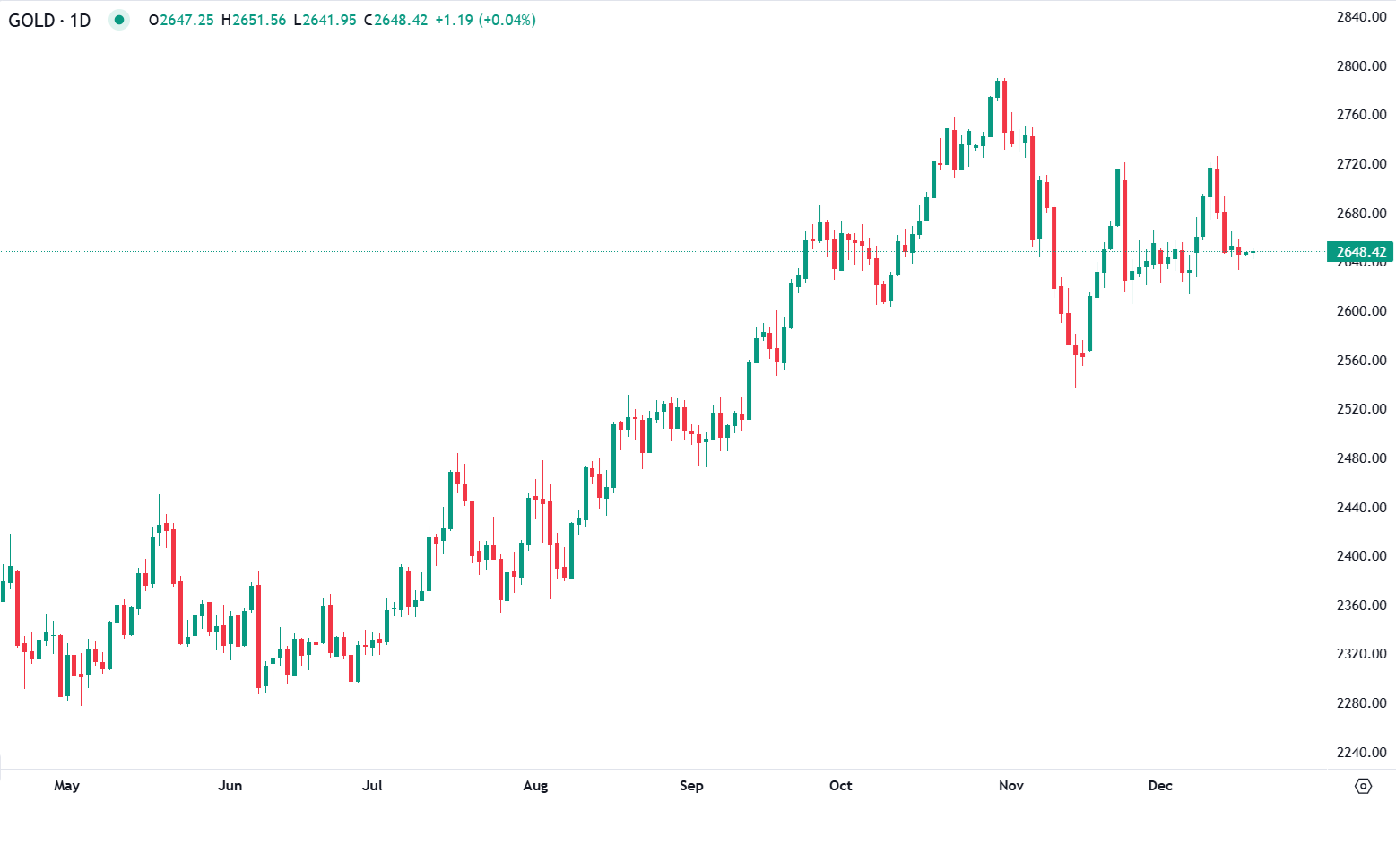Click the Aug label on time axis
This screenshot has width=1396, height=863.
coord(535,786)
